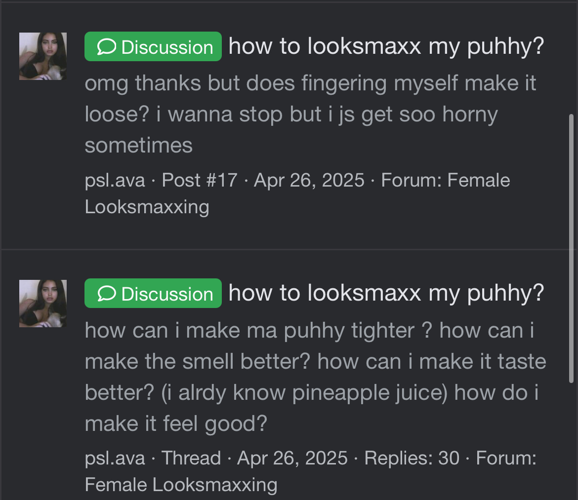Image resolution: width=578 pixels, height=500 pixels.
Task: Go to the Female Looksmaxxing forum from the second result
Action: (x=181, y=485)
